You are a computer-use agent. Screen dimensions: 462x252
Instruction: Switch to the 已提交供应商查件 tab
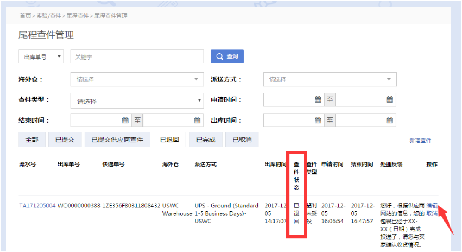tap(117, 140)
